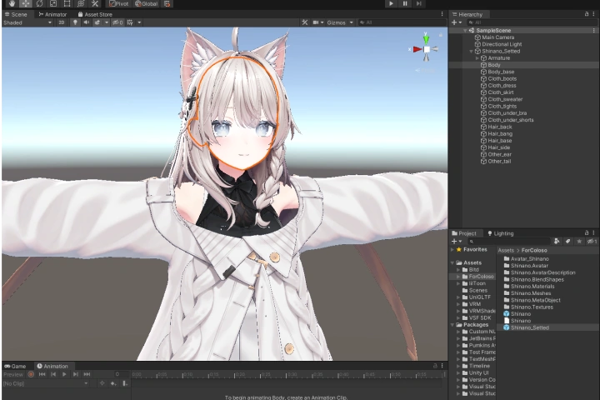Click the green Y axis on the scene gizmo
The width and height of the screenshot is (600, 400).
pyautogui.click(x=426, y=38)
